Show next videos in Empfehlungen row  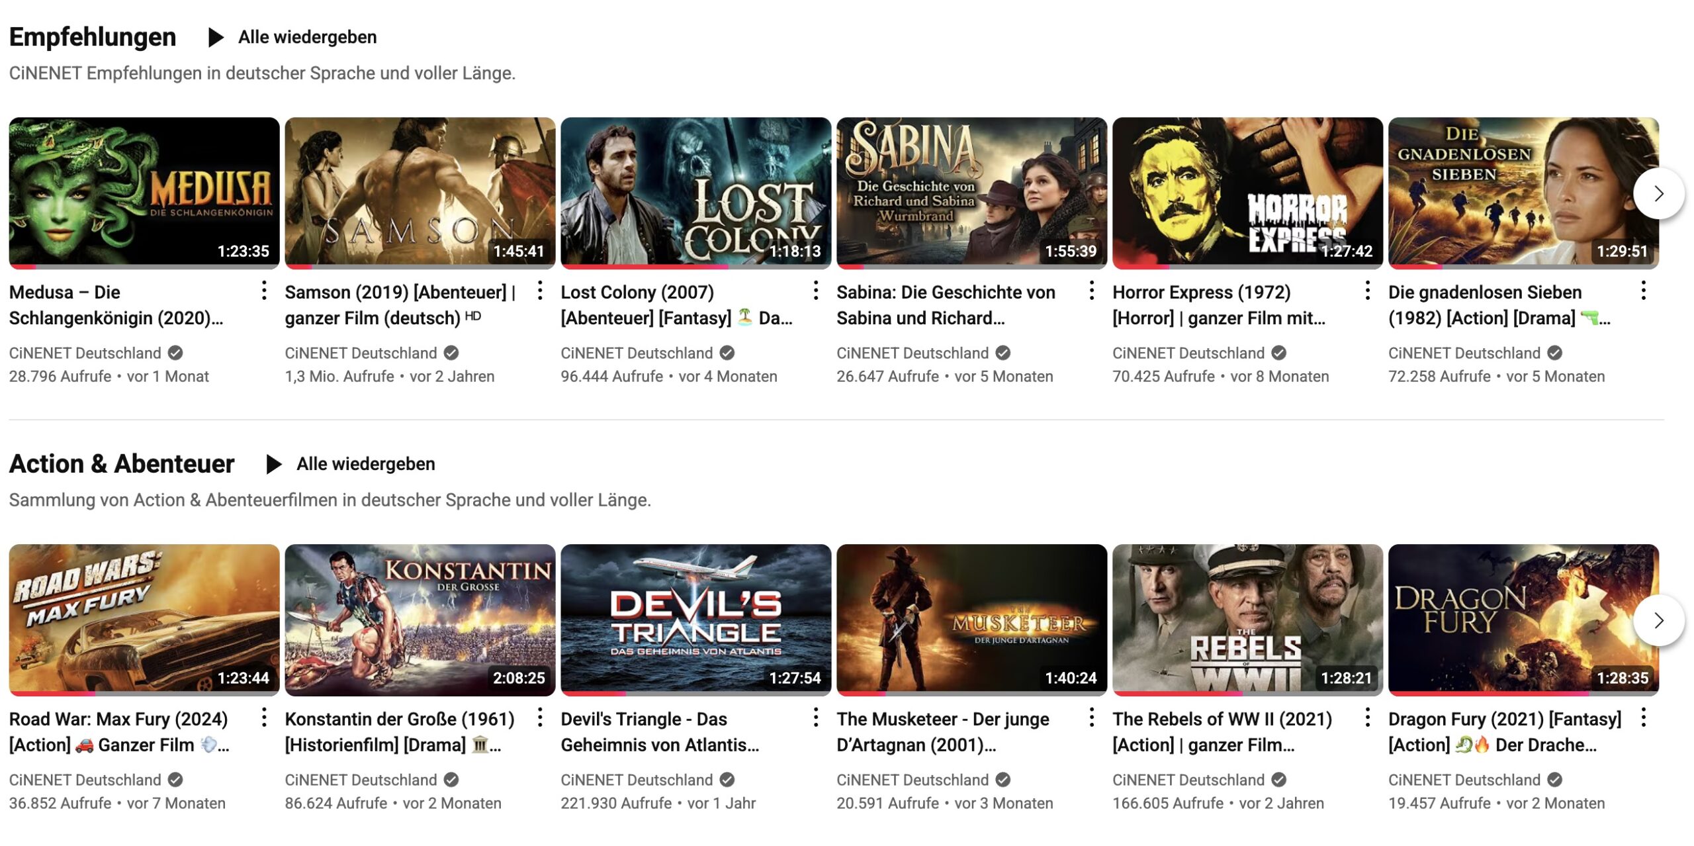pyautogui.click(x=1658, y=193)
